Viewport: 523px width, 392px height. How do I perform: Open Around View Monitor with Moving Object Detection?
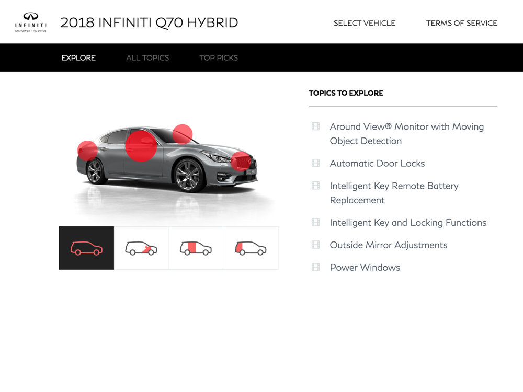[406, 134]
